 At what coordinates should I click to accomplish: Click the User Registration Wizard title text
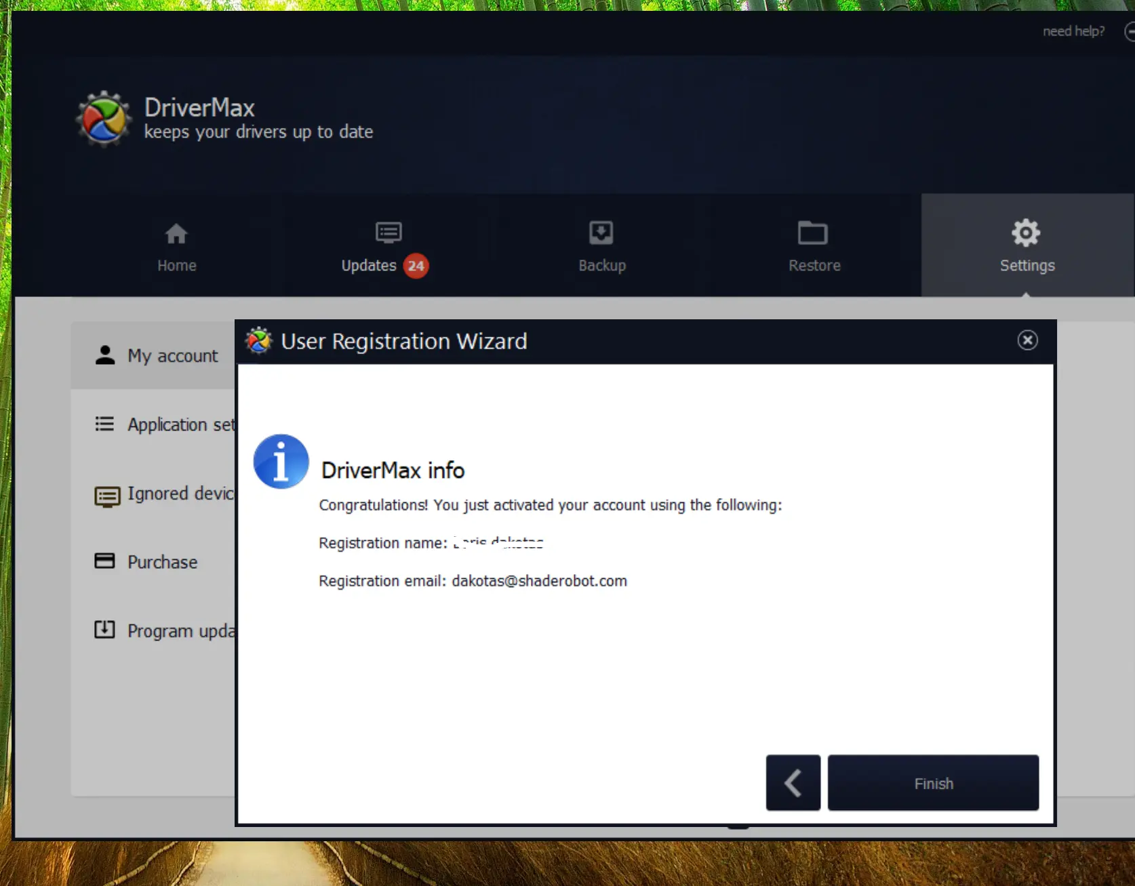click(x=404, y=341)
